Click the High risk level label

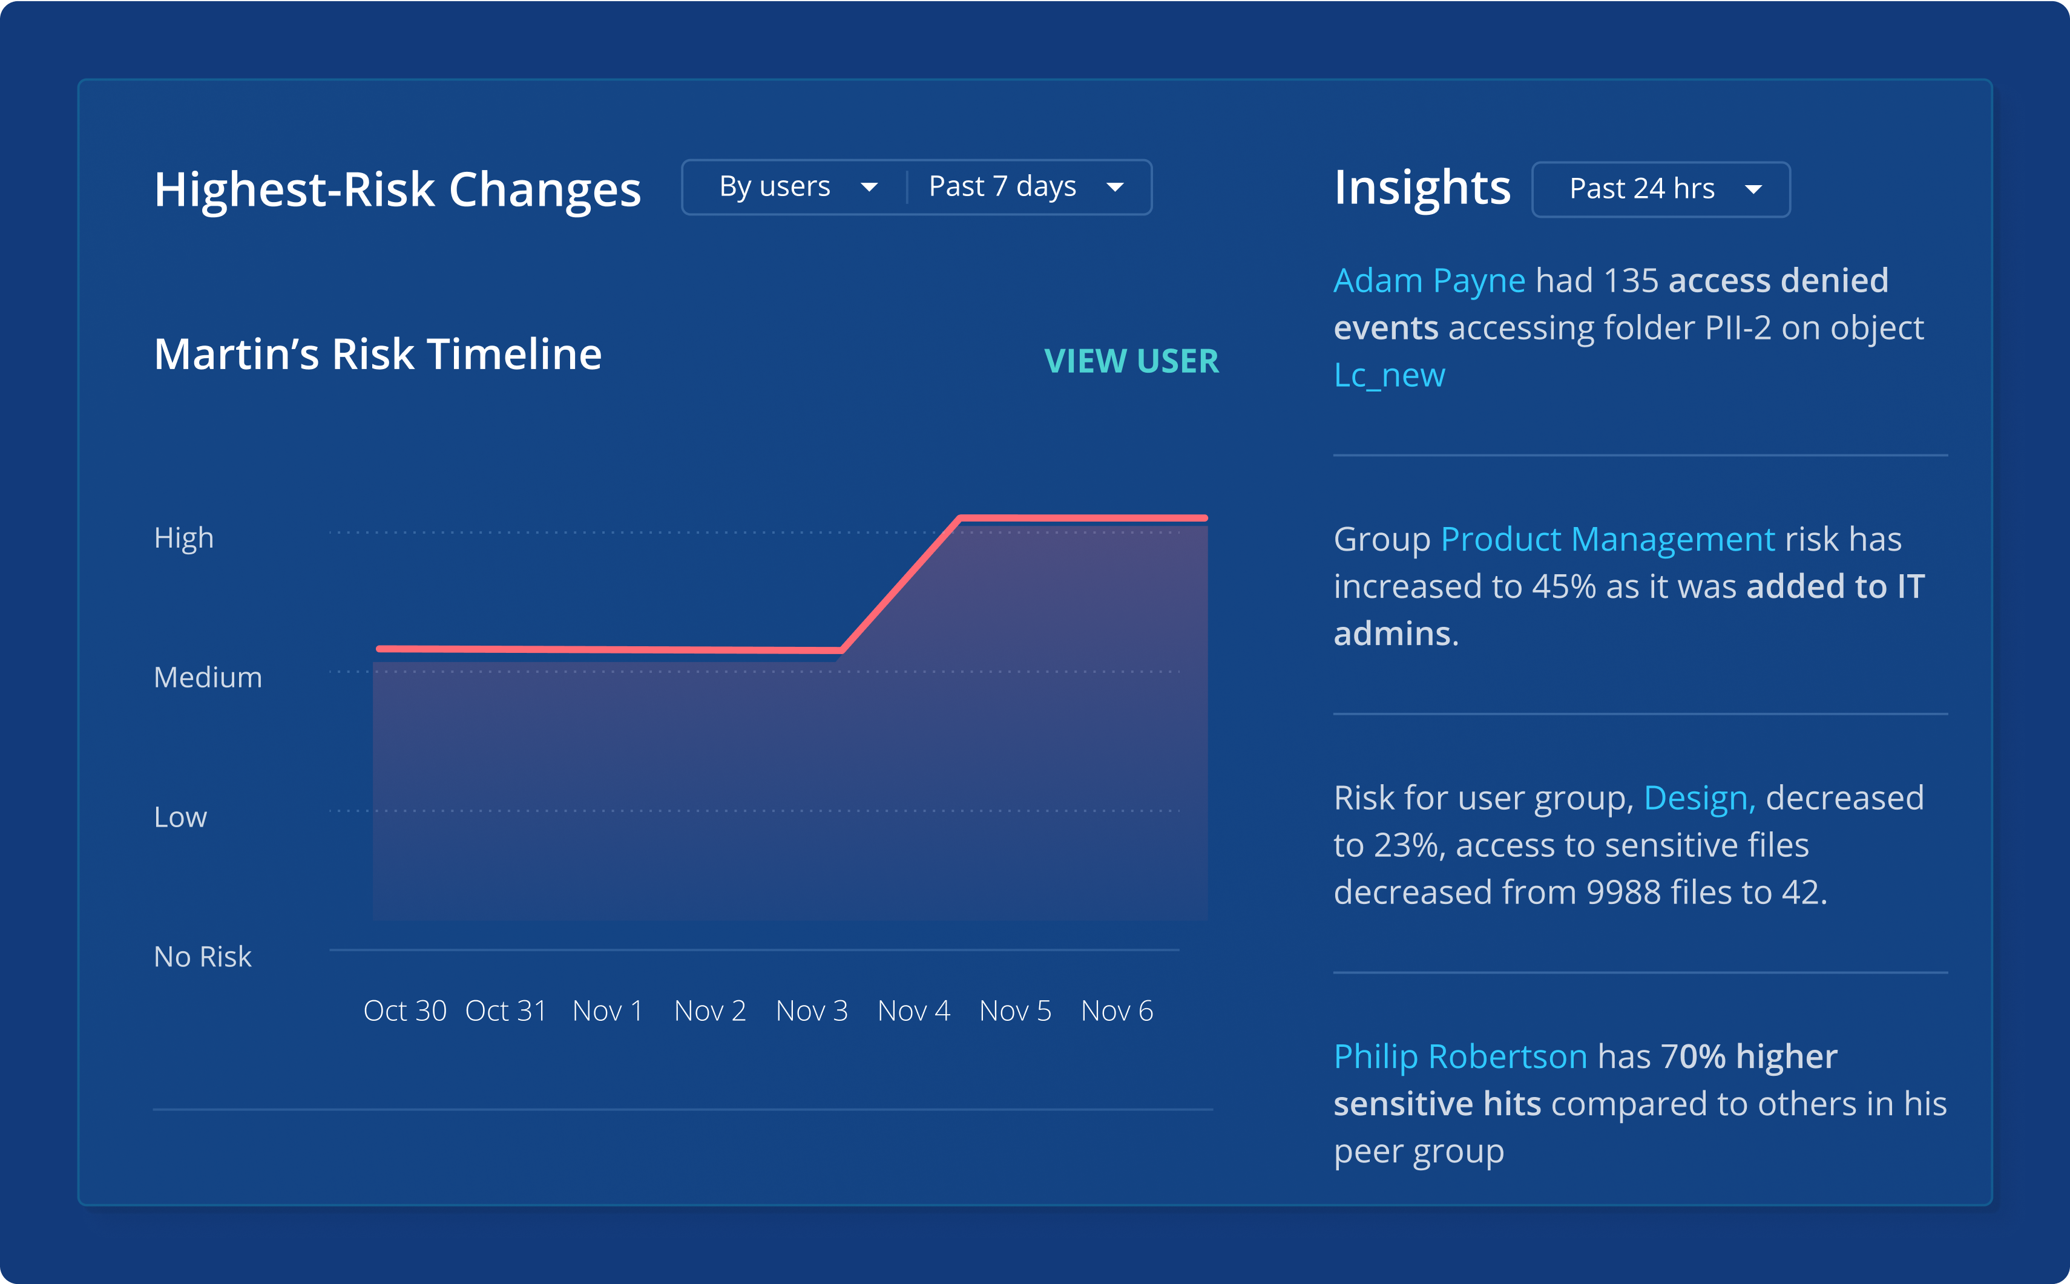point(183,539)
